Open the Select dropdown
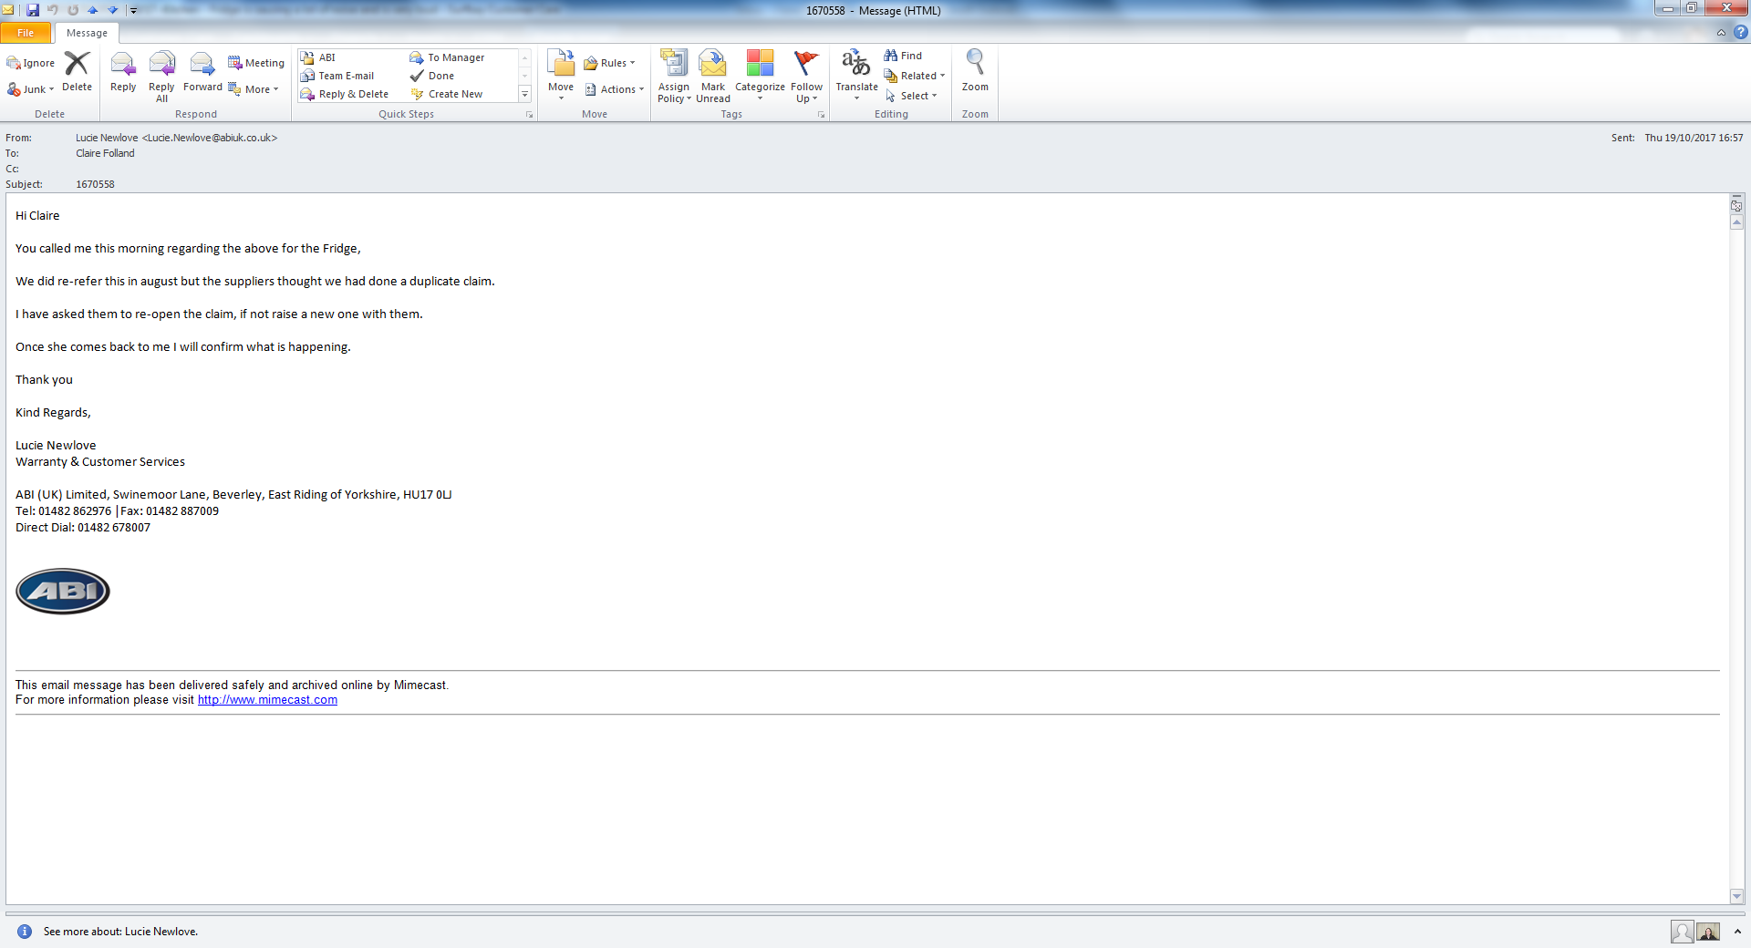 (911, 96)
